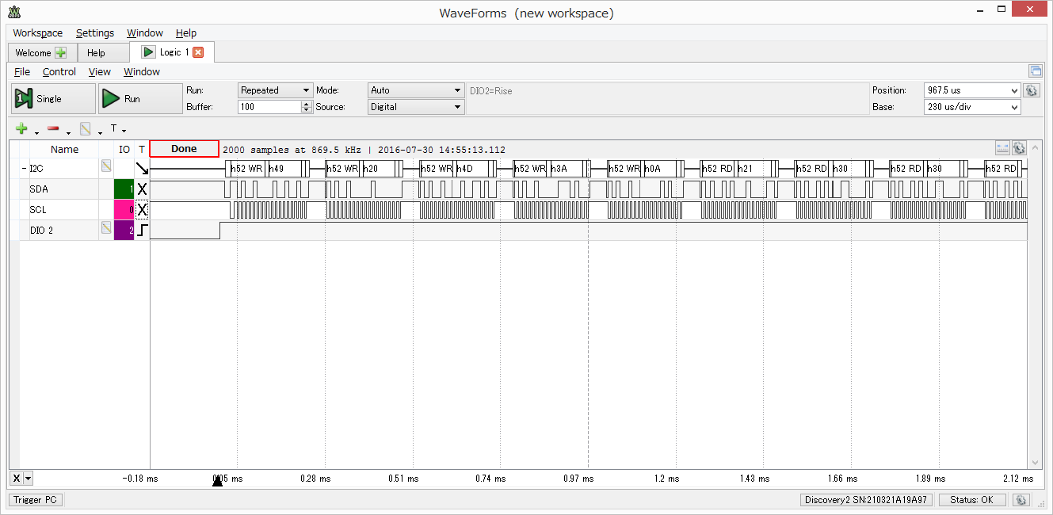Click the undock window icon
Image resolution: width=1053 pixels, height=515 pixels.
(1035, 71)
